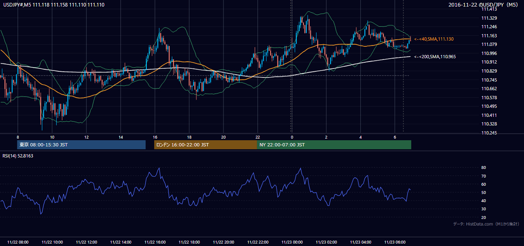Click hour label 8 under price chart
Screen dimensions: 524x246
coord(18,137)
